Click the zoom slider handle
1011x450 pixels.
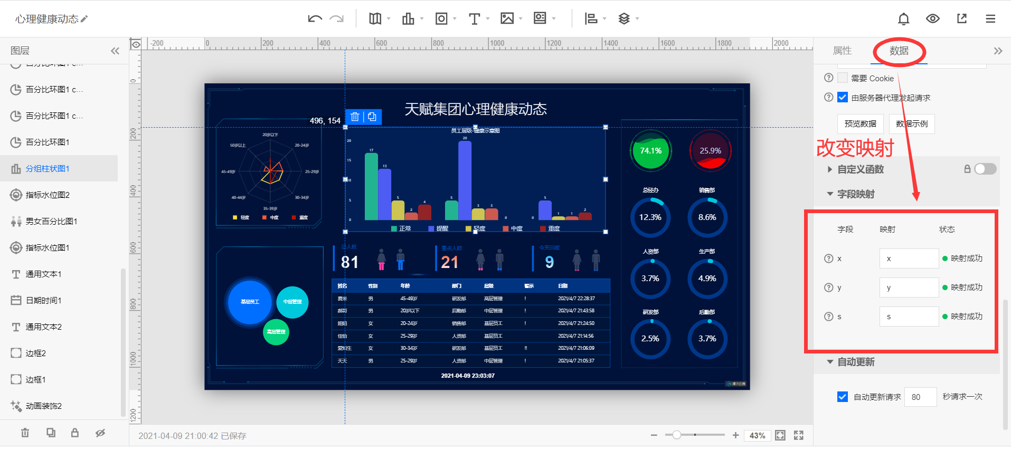(676, 435)
